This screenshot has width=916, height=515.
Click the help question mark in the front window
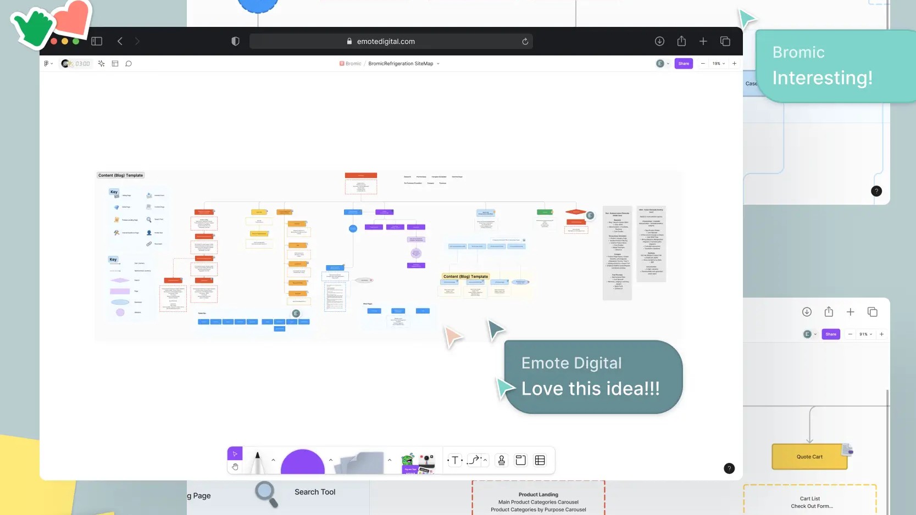(729, 468)
